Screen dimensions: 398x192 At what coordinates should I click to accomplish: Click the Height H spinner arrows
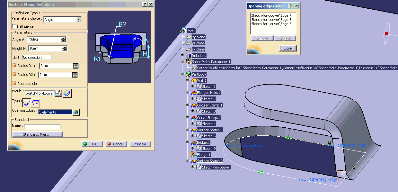65,49
